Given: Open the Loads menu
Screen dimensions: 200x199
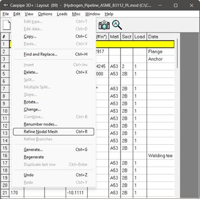Looking at the screenshot, I should click(62, 14).
